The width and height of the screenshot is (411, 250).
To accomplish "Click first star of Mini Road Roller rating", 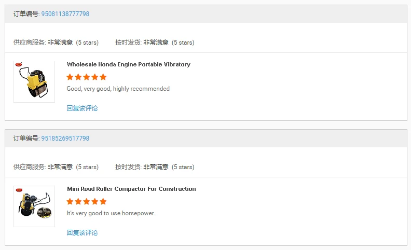I will [x=70, y=202].
